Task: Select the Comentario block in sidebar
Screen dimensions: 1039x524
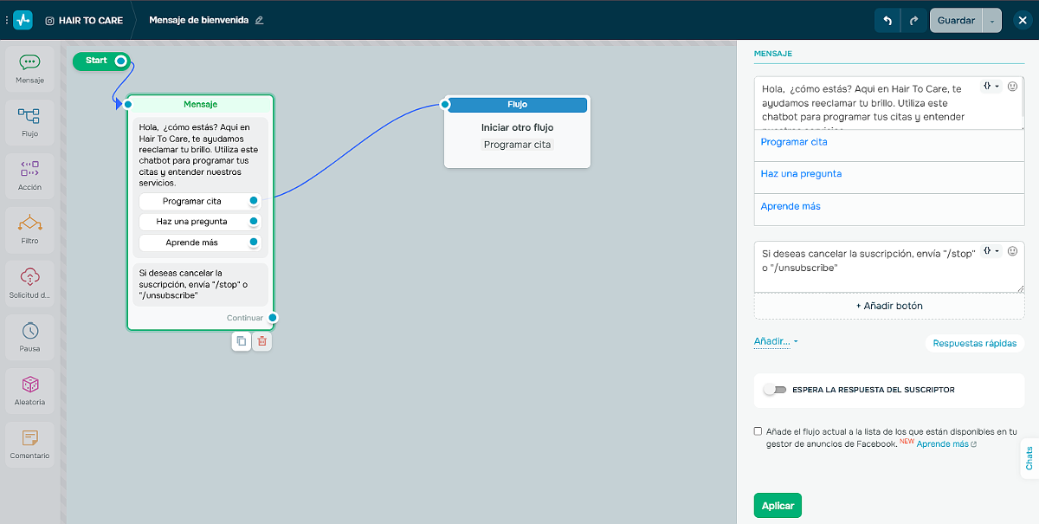Action: click(x=29, y=445)
